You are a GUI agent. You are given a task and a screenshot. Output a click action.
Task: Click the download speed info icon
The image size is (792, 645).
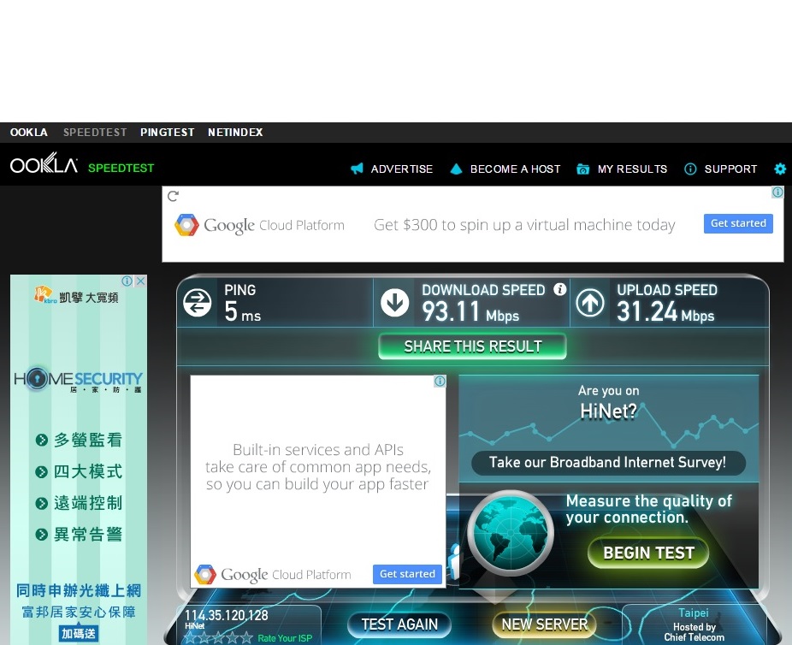(559, 289)
